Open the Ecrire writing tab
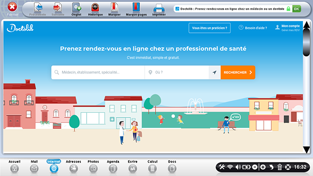Screen dimensions: 313x176 pos(132,166)
